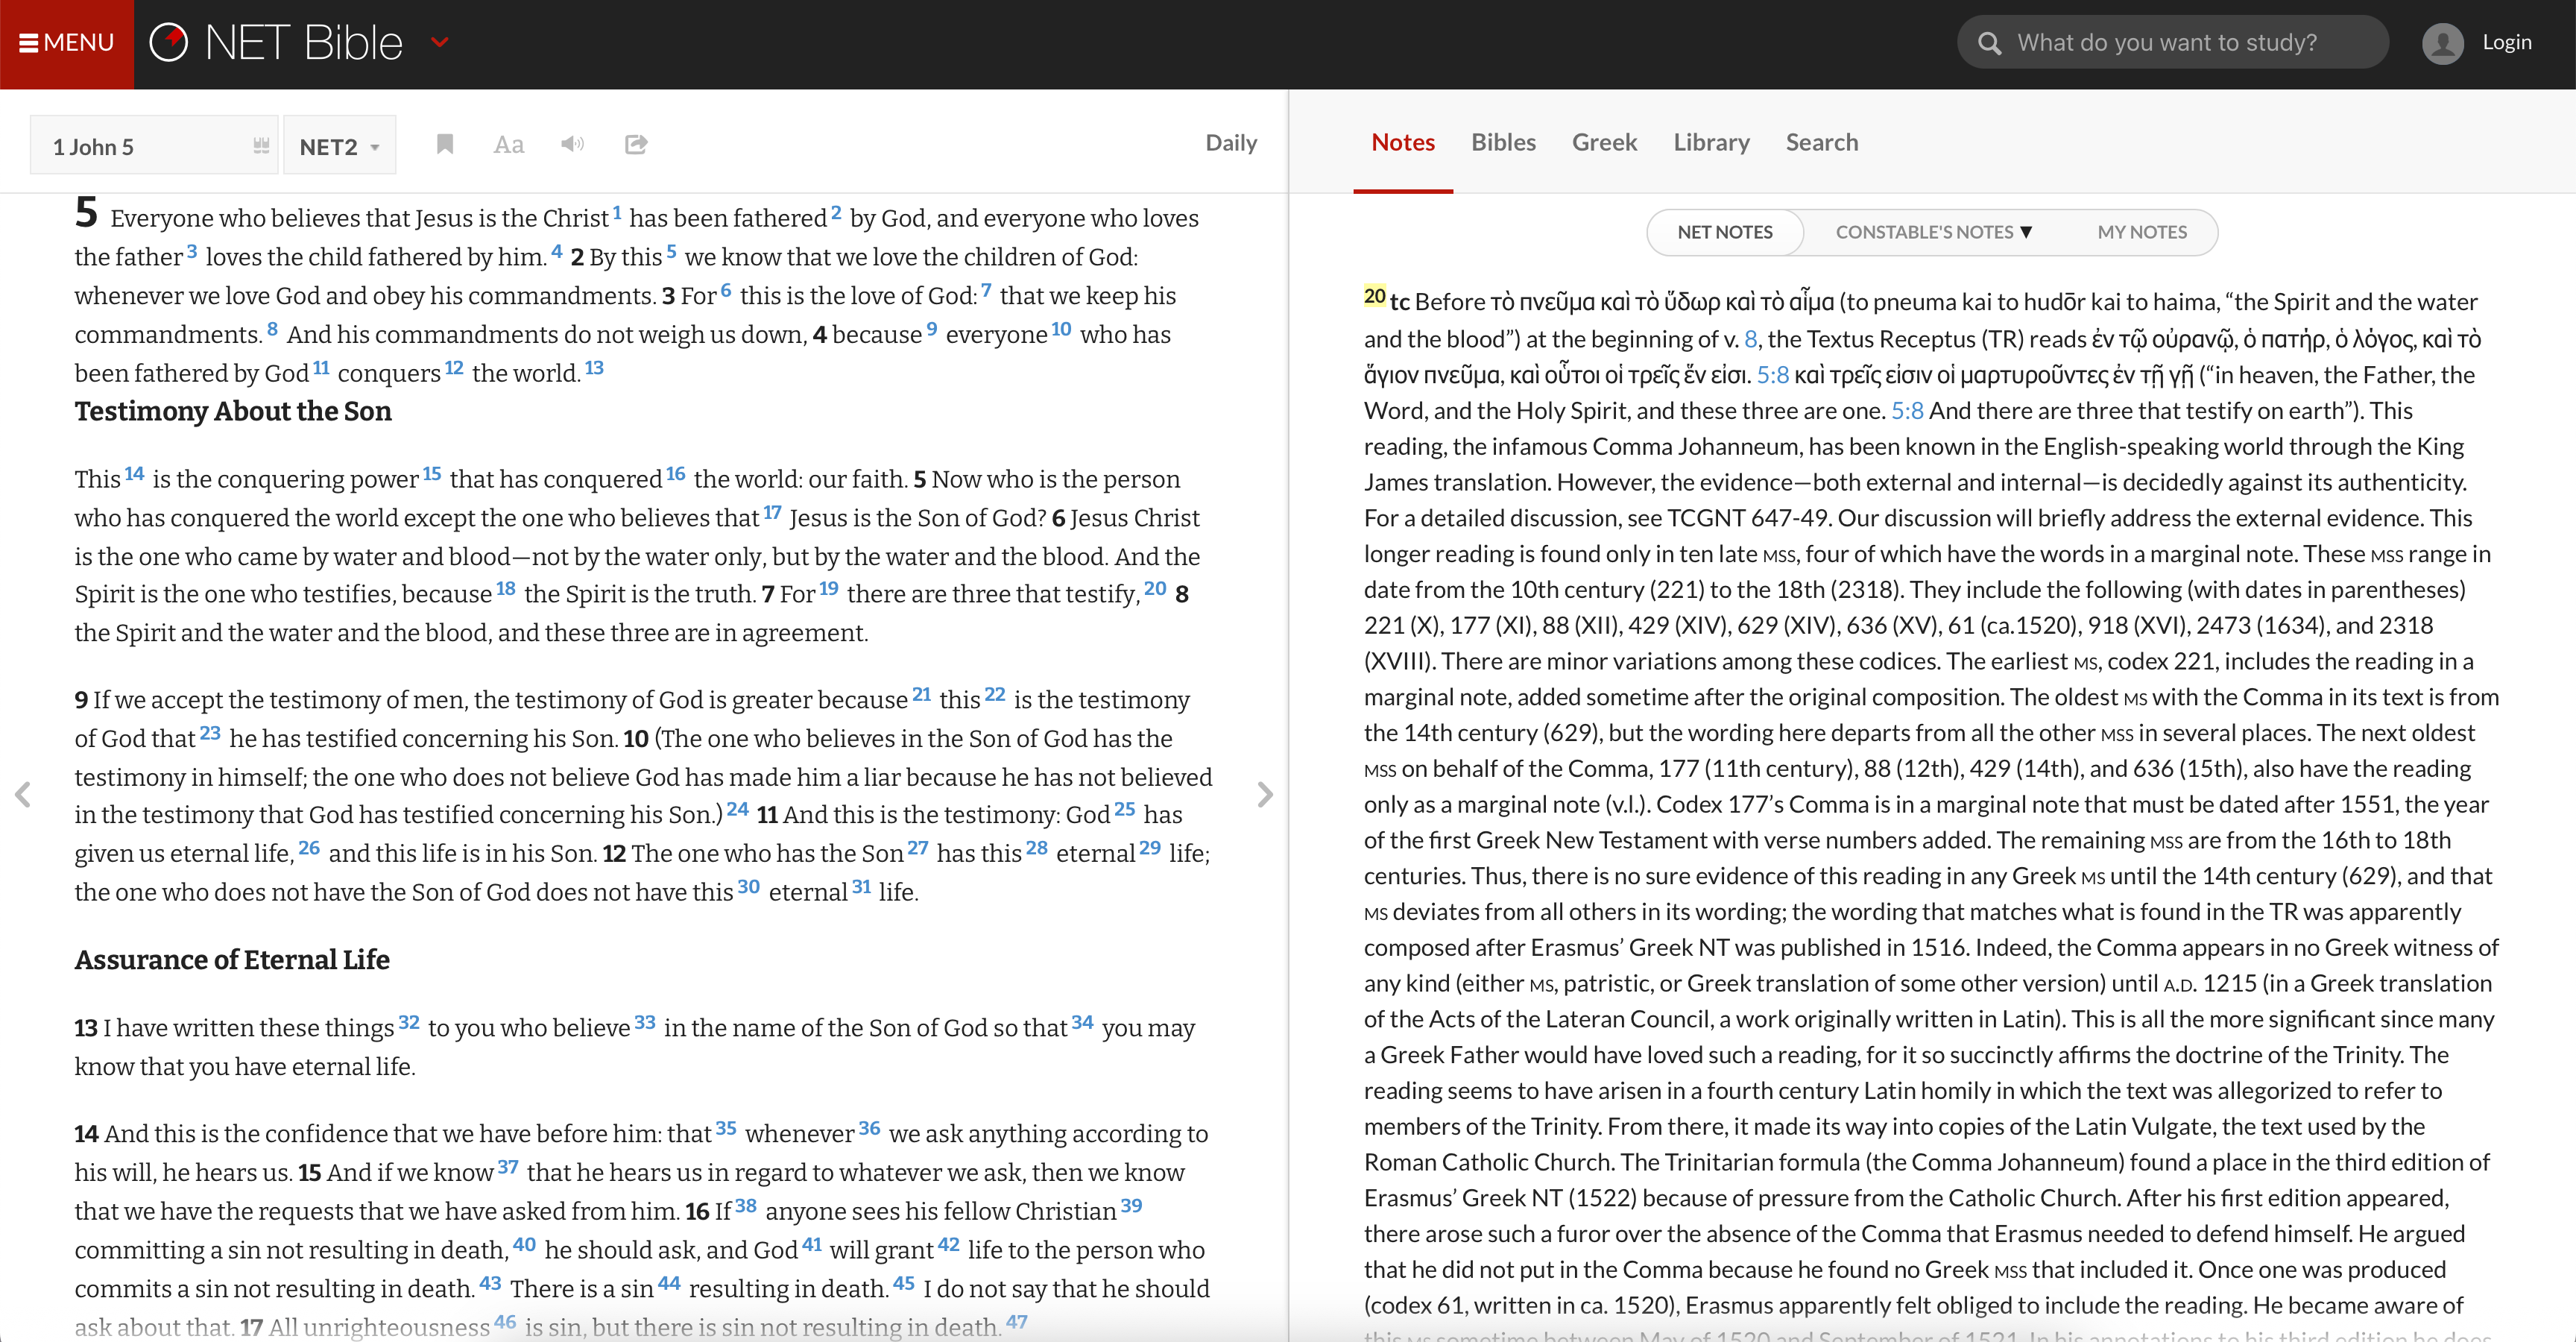Switch to MY NOTES toggle

(2141, 232)
